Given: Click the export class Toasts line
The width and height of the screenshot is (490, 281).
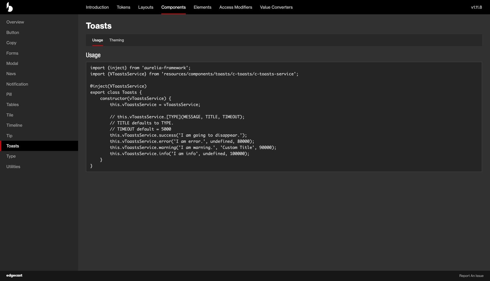Looking at the screenshot, I should click(116, 92).
